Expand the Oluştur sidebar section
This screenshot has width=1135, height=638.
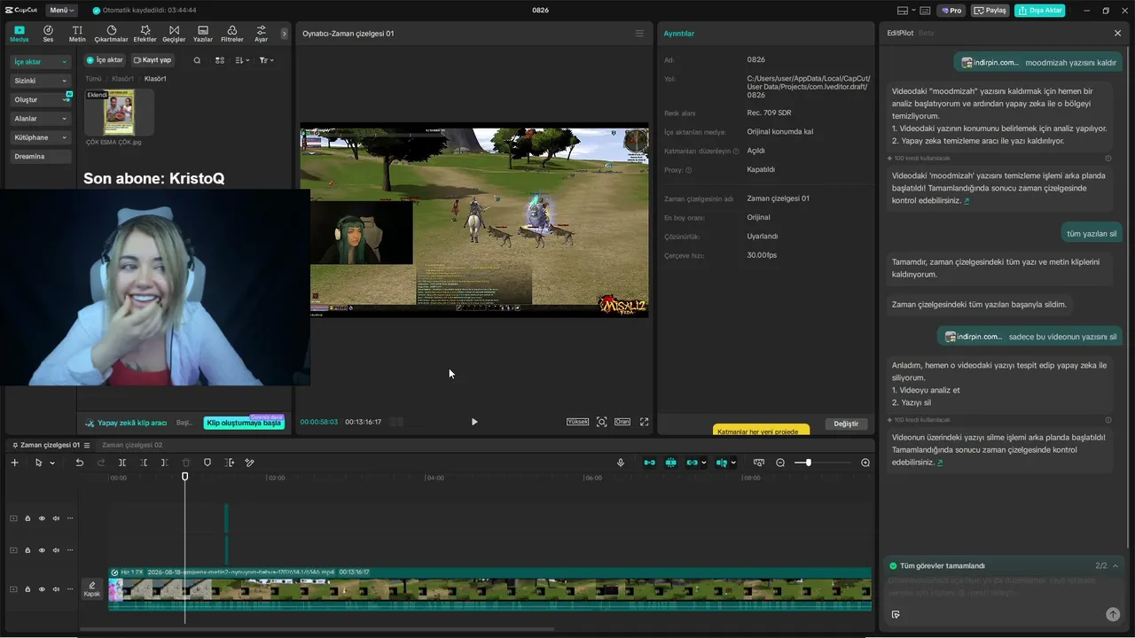(x=40, y=99)
